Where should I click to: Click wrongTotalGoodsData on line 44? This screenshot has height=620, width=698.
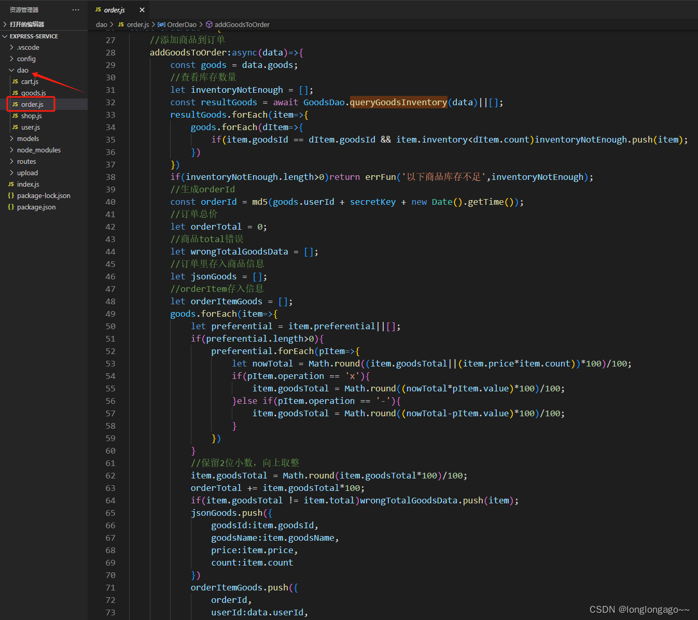click(x=239, y=251)
